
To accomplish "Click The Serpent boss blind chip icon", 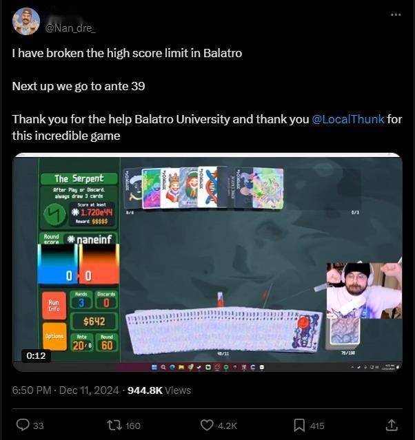I will click(54, 214).
